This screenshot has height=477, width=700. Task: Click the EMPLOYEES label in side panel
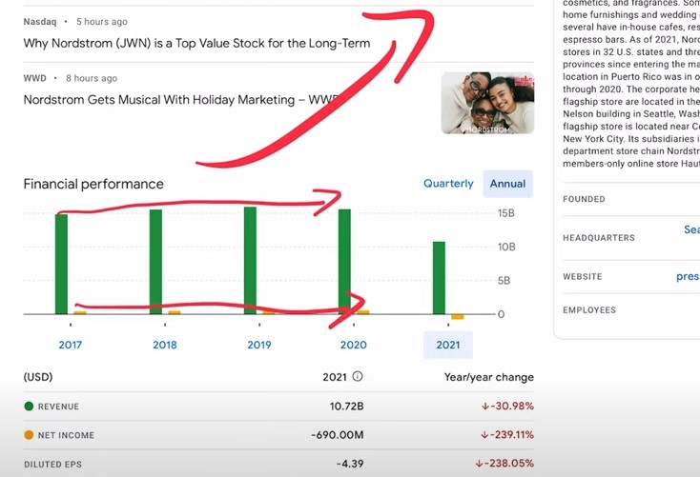point(589,309)
